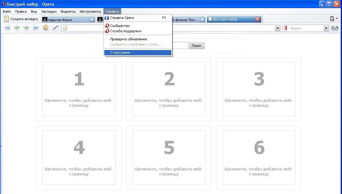Screen dimensions: 342x194
Task: Click the rewind navigation icon
Action: pyautogui.click(x=7, y=28)
